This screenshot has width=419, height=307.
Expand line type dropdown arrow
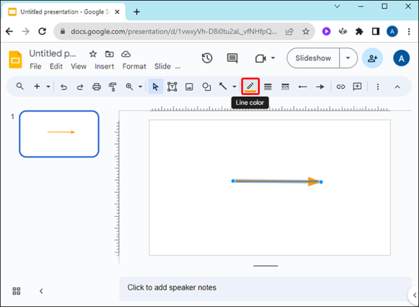[x=234, y=87]
